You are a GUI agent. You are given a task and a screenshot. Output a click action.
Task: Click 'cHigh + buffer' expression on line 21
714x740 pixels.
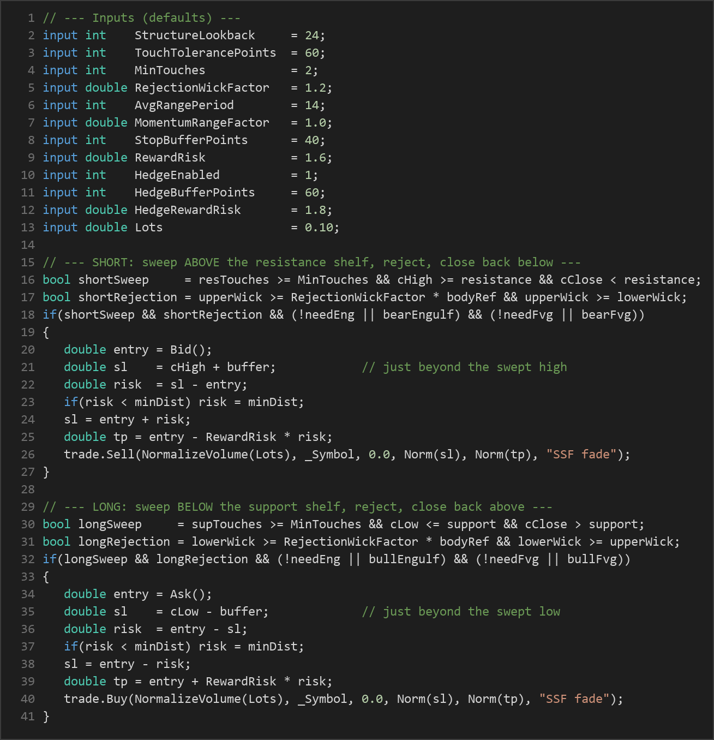(220, 367)
